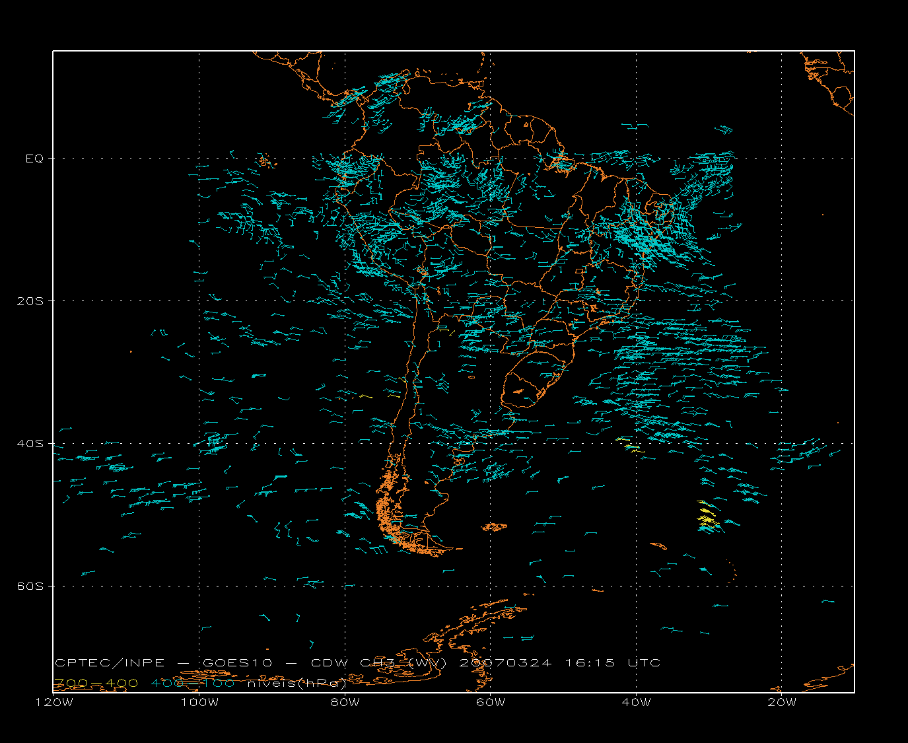
Task: Click the niveis(hPa) legend label
Action: [x=297, y=683]
